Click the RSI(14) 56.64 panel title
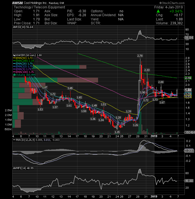The image size is (195, 199). click(23, 27)
